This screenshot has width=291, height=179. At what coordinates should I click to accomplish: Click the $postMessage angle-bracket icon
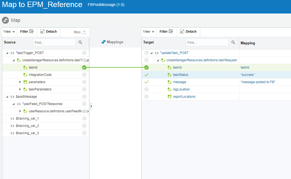[12, 97]
